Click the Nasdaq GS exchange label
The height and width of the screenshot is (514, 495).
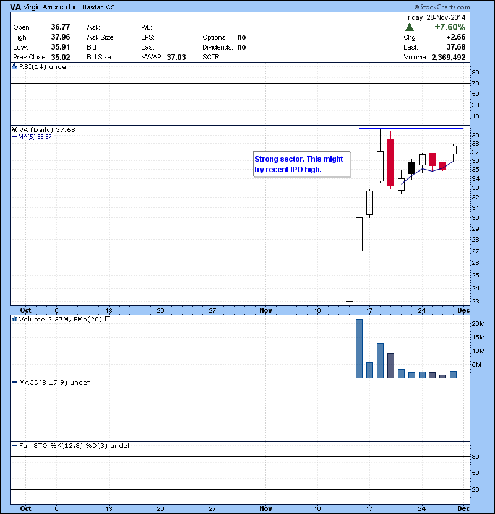pyautogui.click(x=98, y=7)
